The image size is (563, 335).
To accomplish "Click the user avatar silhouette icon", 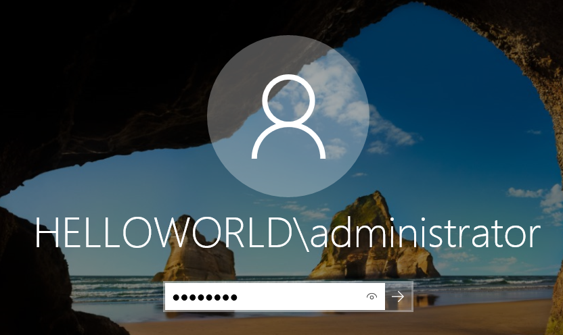I will click(288, 117).
